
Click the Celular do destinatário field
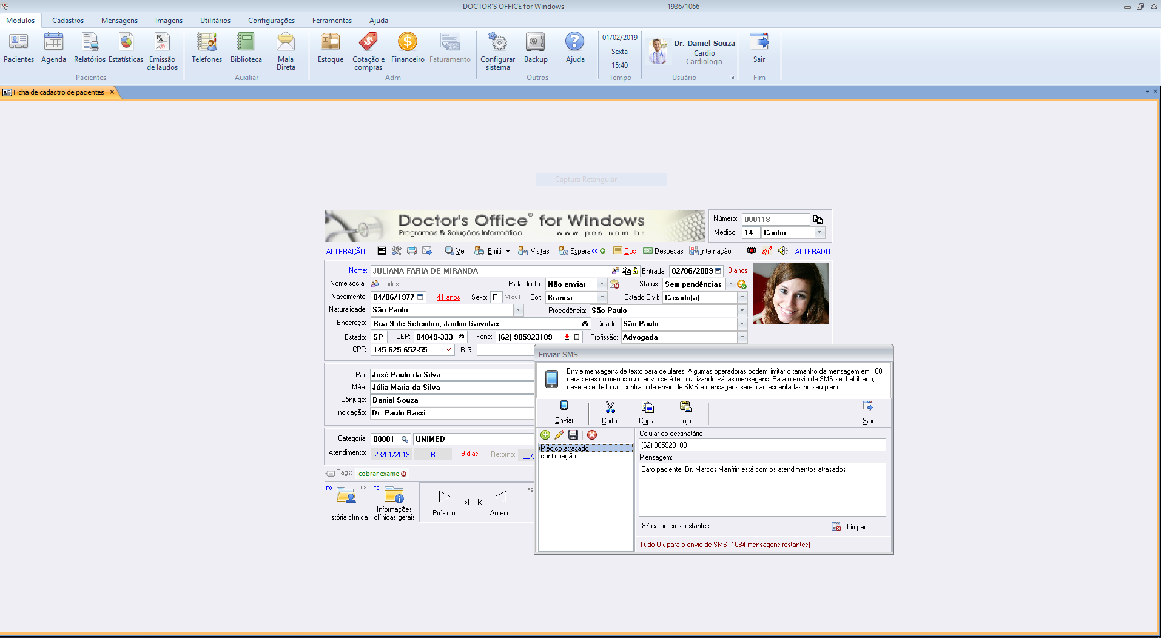pos(762,445)
